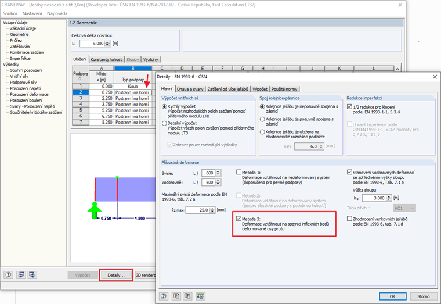
Task: Click column B header in support table
Action: click(133, 68)
